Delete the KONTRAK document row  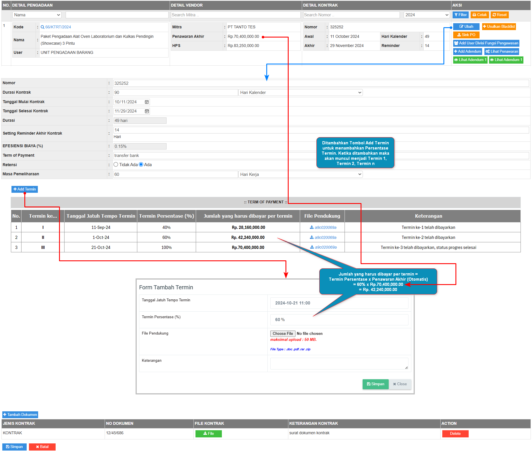[455, 434]
